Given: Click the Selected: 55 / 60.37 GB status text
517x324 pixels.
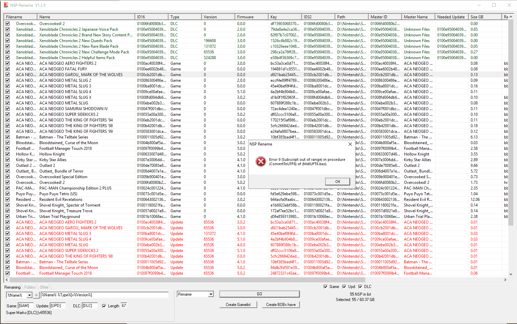Looking at the screenshot, I should (355, 300).
